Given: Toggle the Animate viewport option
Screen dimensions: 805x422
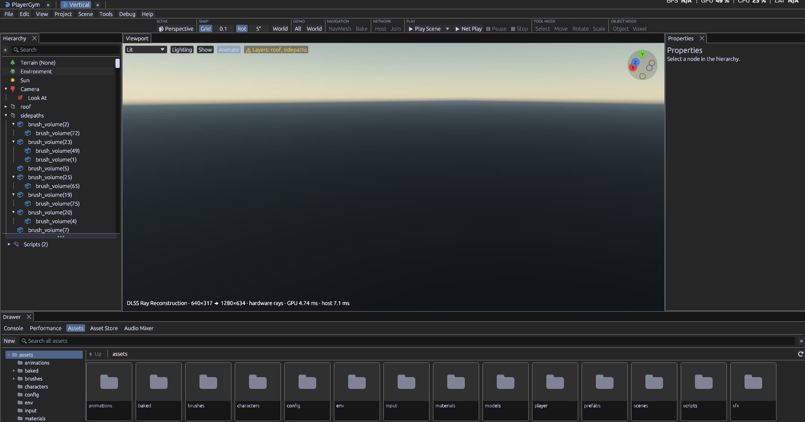Looking at the screenshot, I should 229,49.
